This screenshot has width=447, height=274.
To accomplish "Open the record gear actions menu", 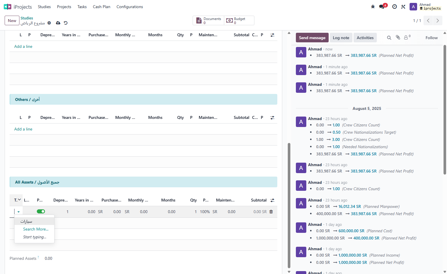I will pyautogui.click(x=49, y=23).
